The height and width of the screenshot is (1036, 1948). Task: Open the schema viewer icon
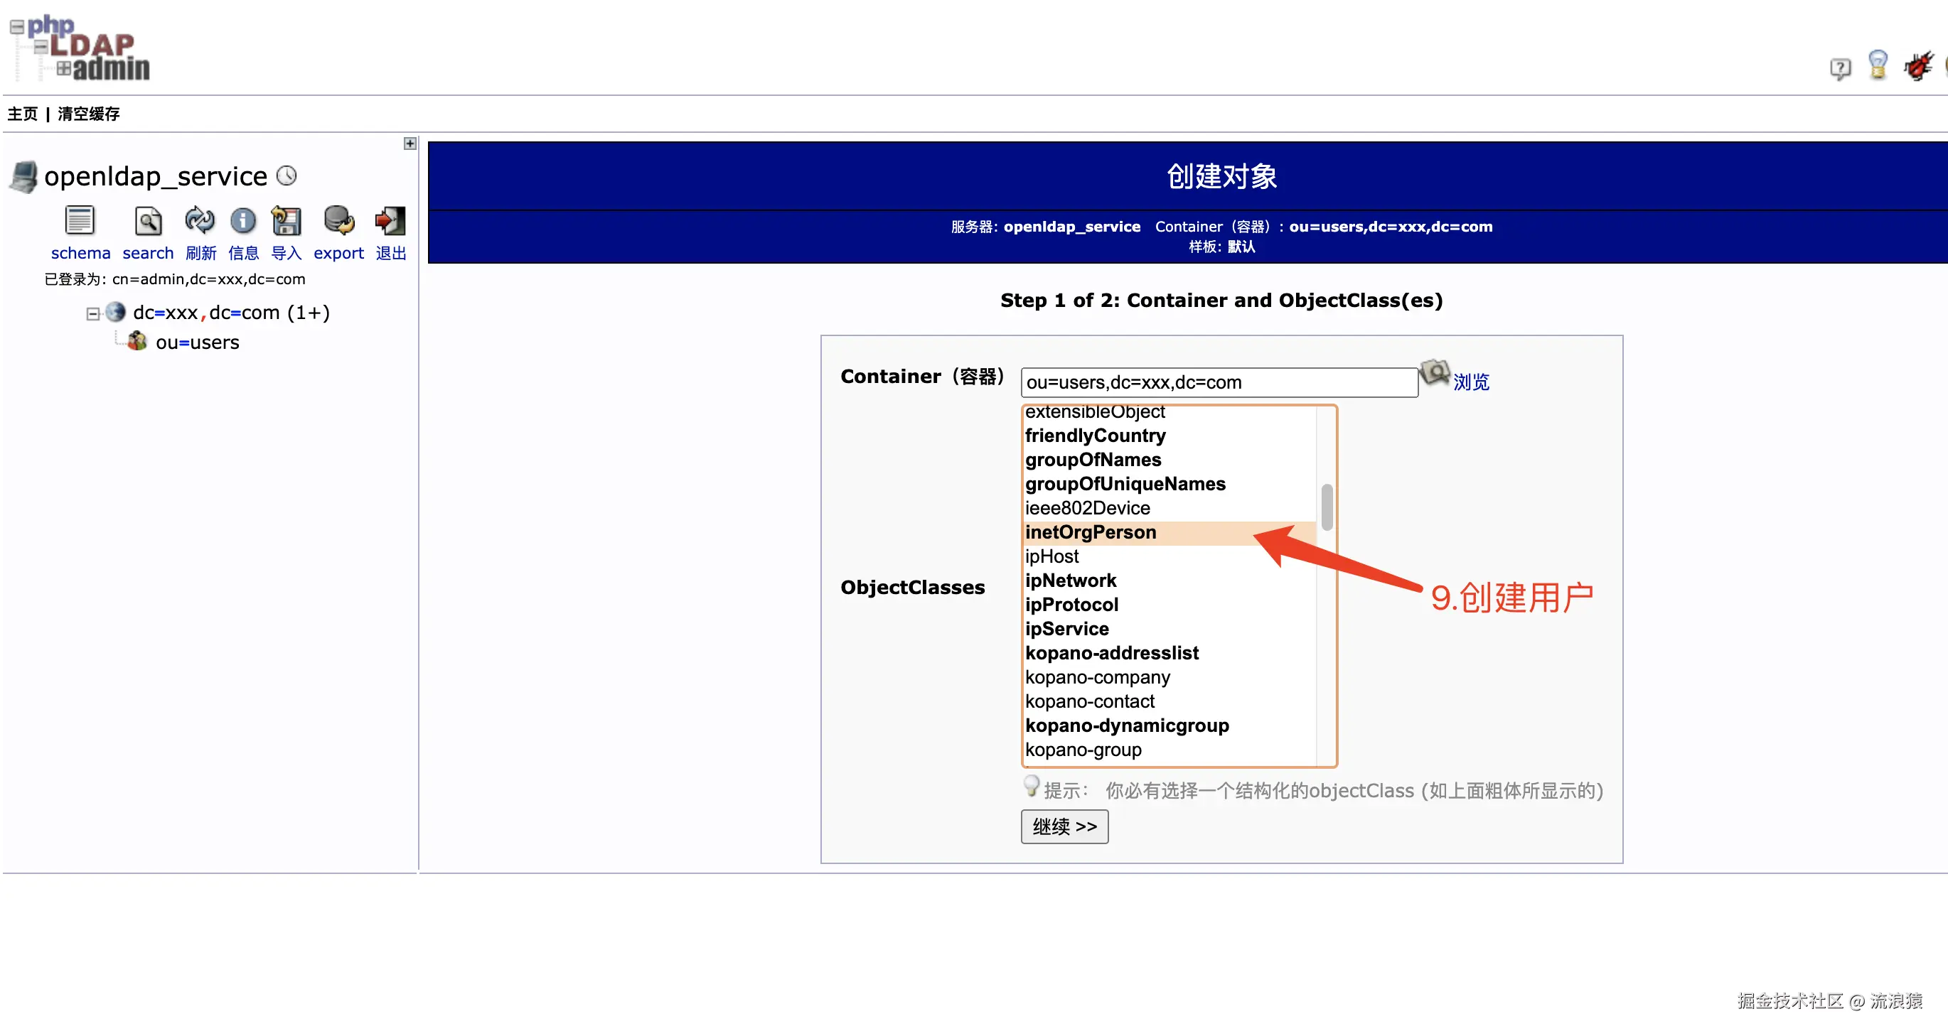pyautogui.click(x=80, y=221)
